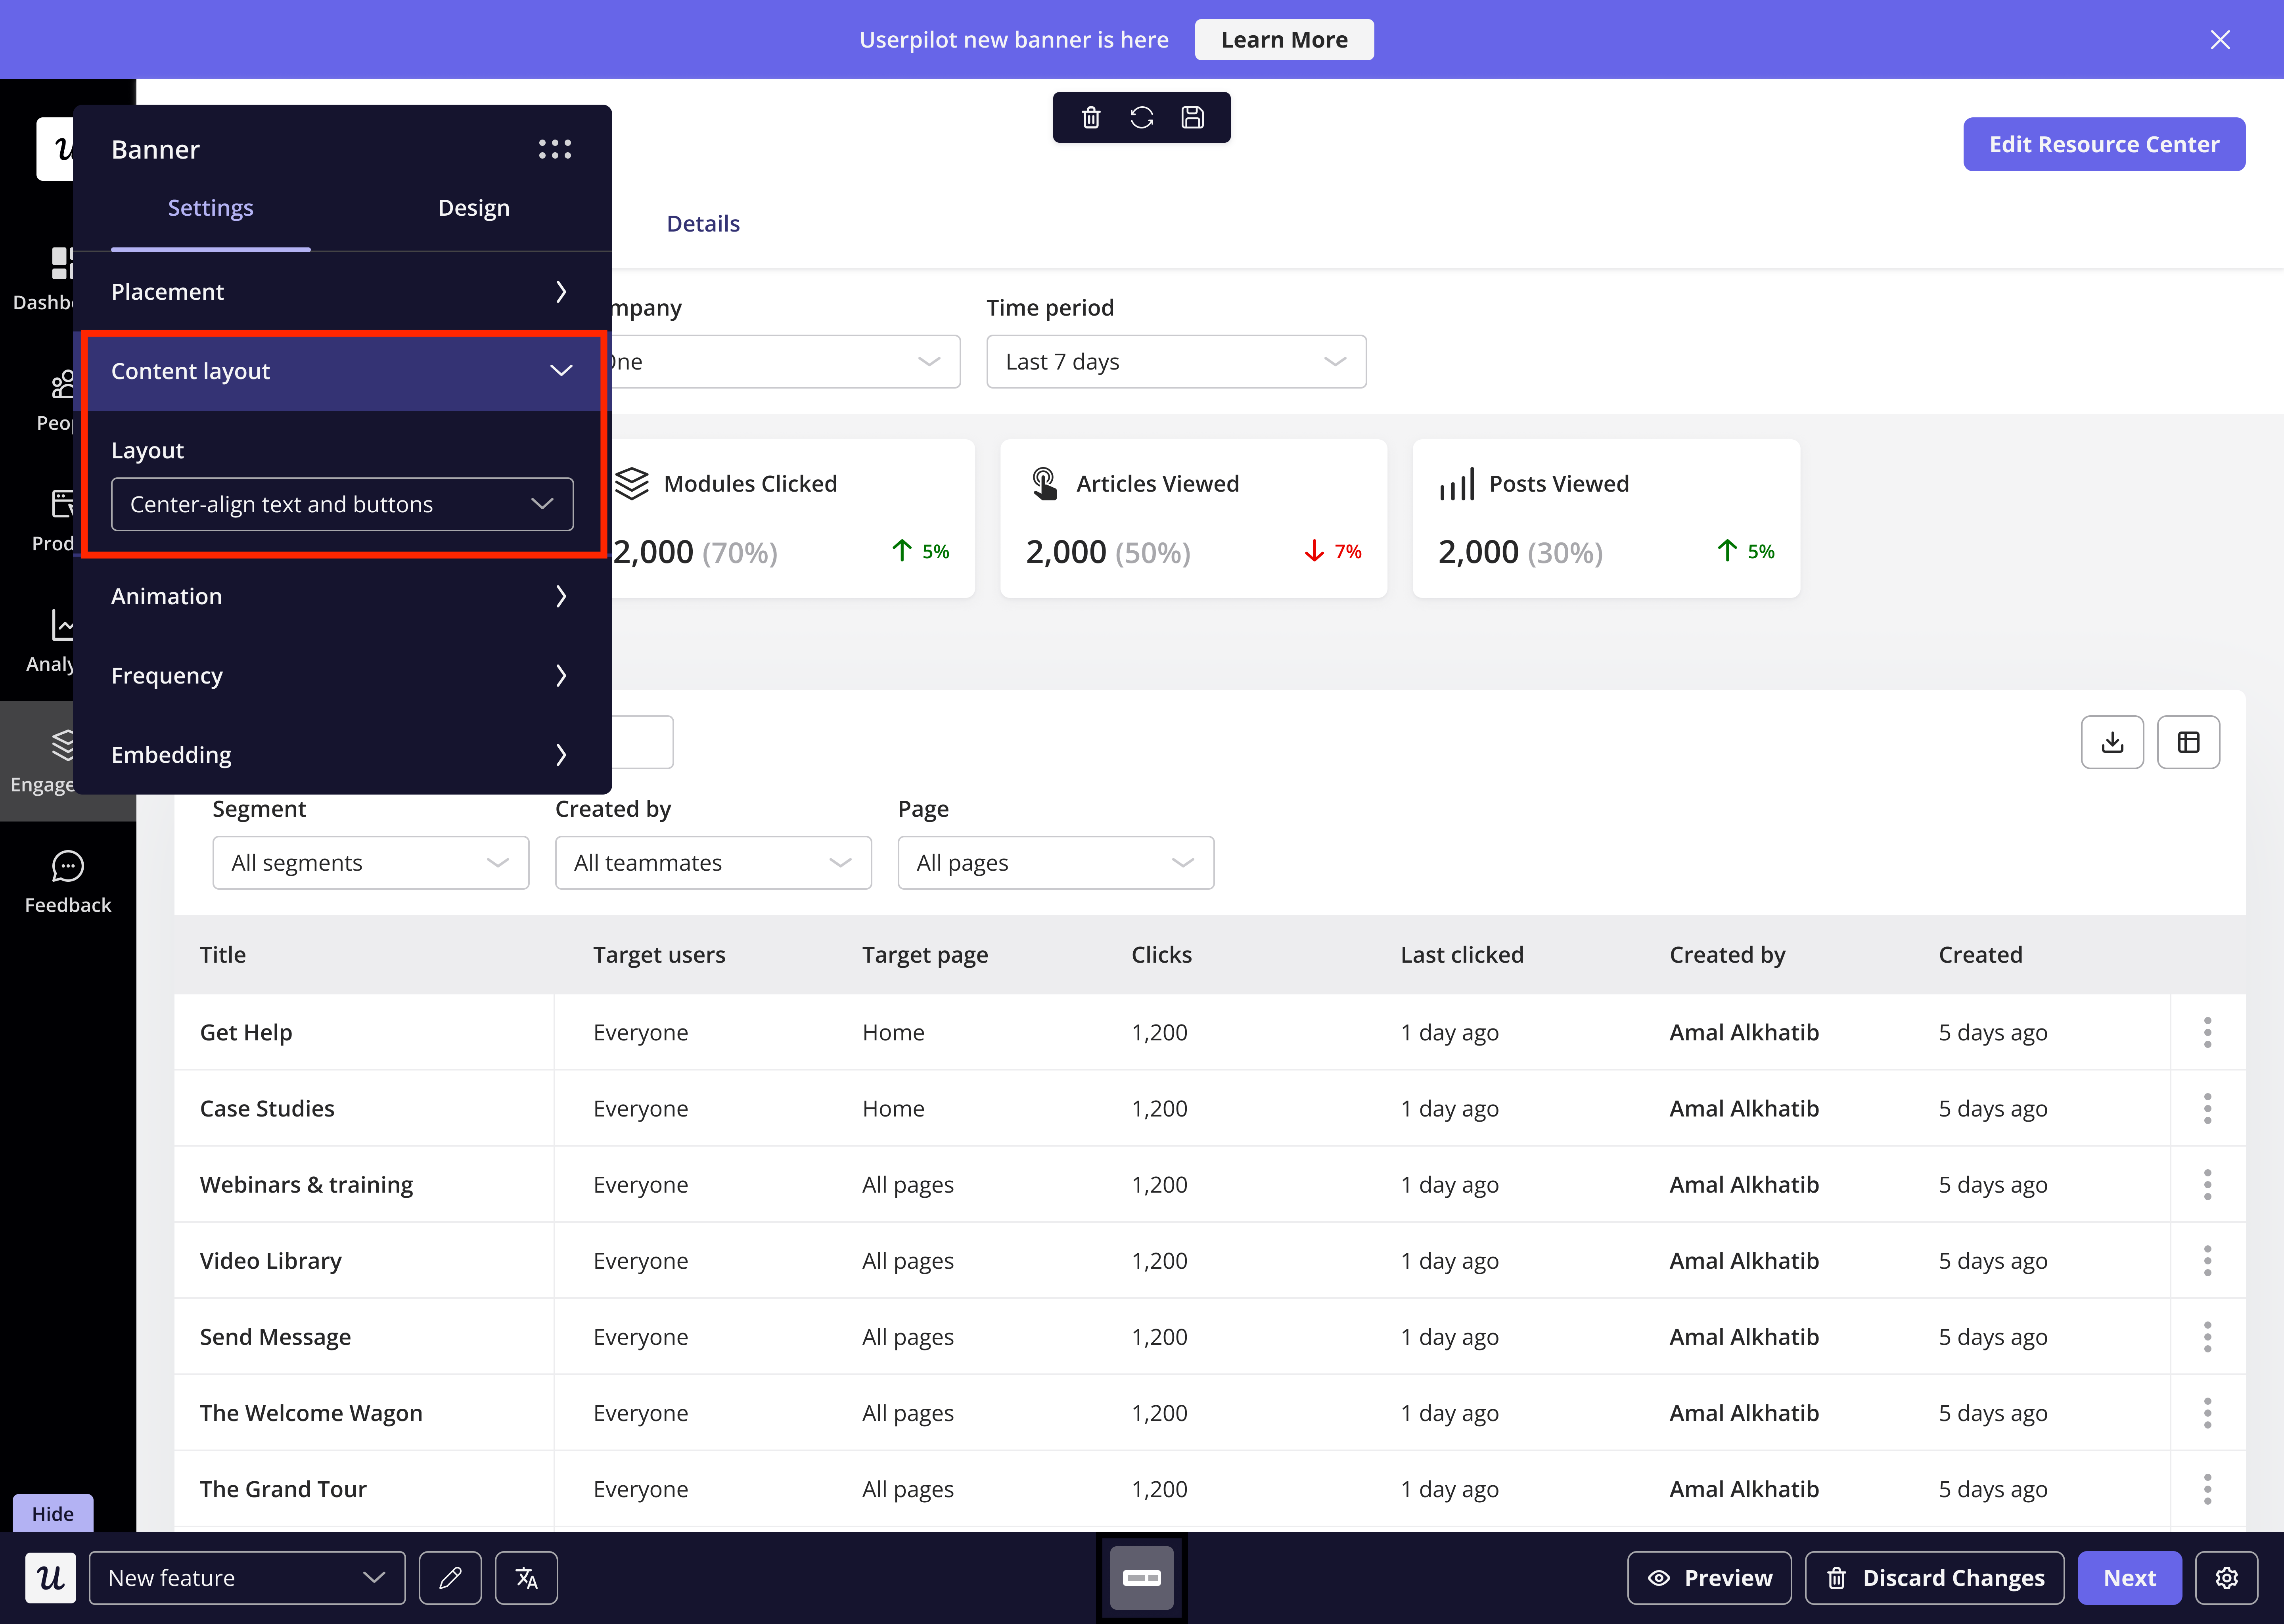2284x1624 pixels.
Task: Close the Userpilot top banner
Action: point(2220,40)
